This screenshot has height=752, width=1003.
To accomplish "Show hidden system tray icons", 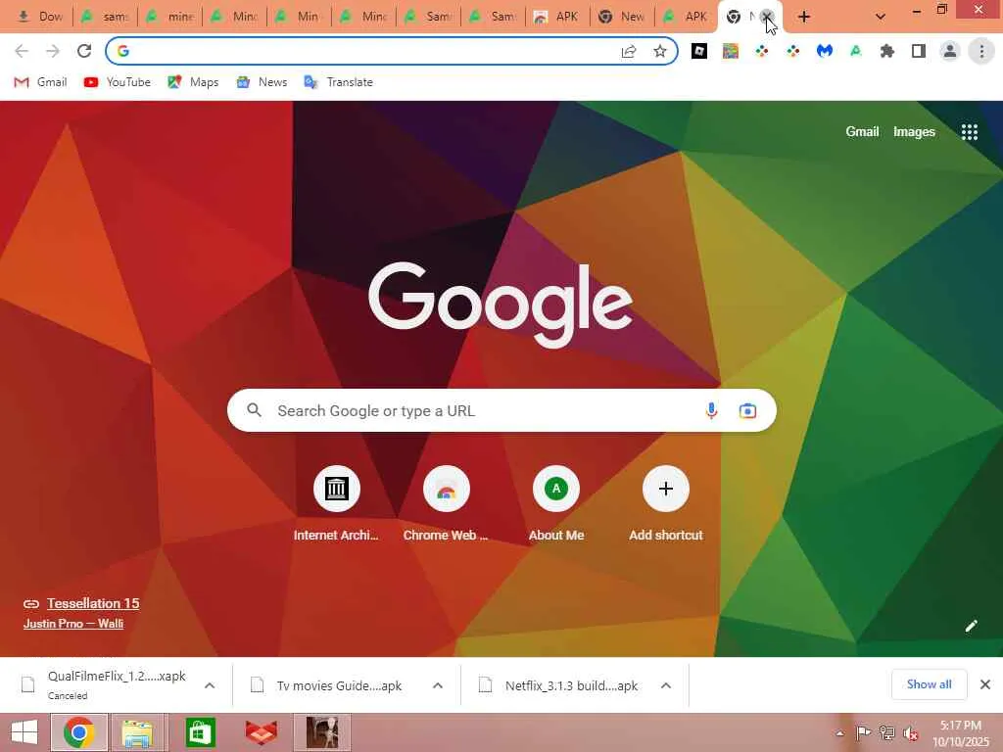I will point(839,733).
